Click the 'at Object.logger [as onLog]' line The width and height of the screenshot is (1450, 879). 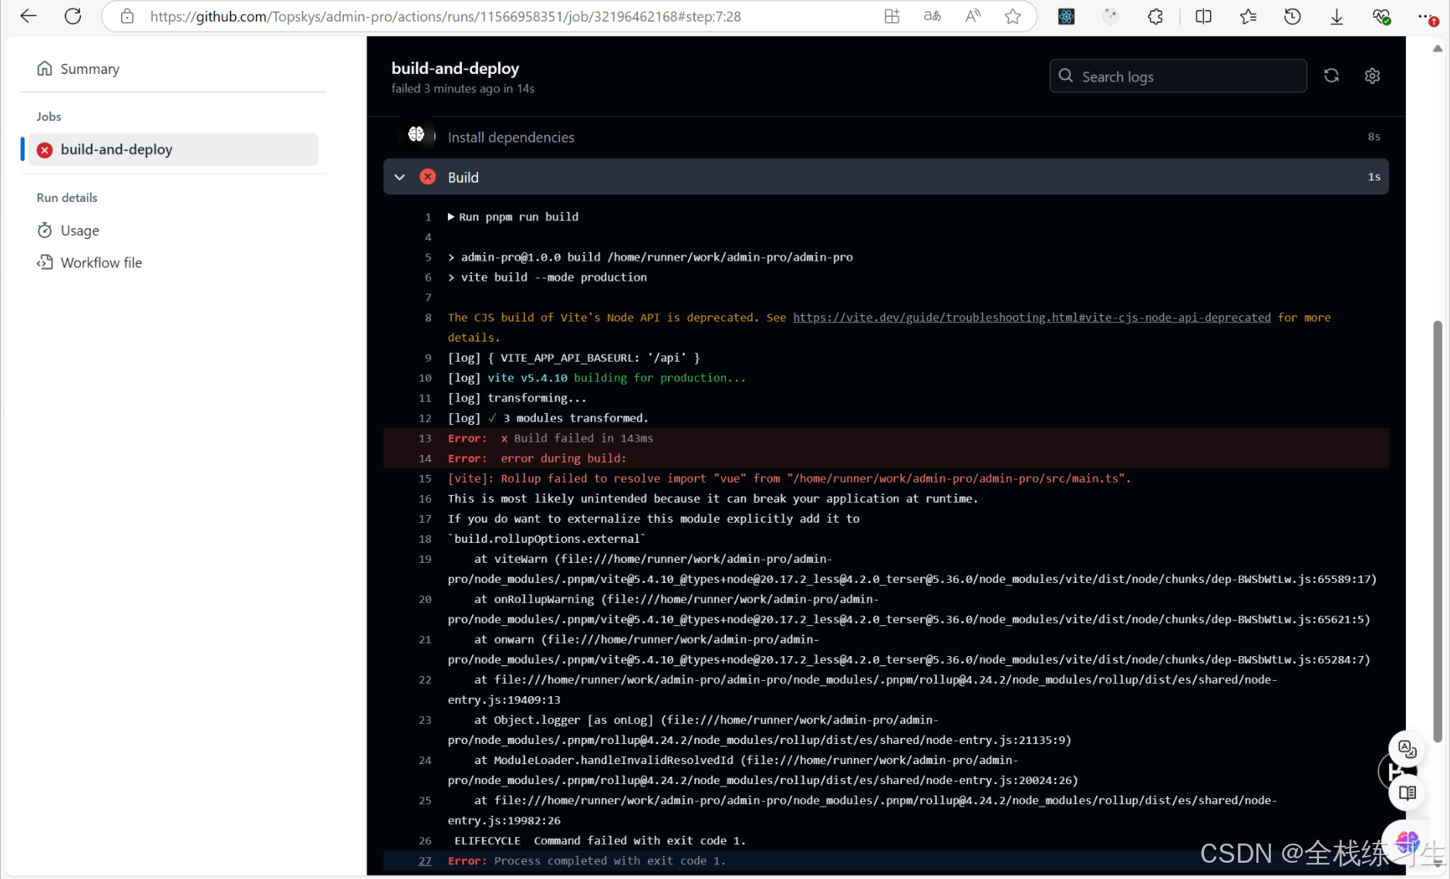(x=760, y=730)
